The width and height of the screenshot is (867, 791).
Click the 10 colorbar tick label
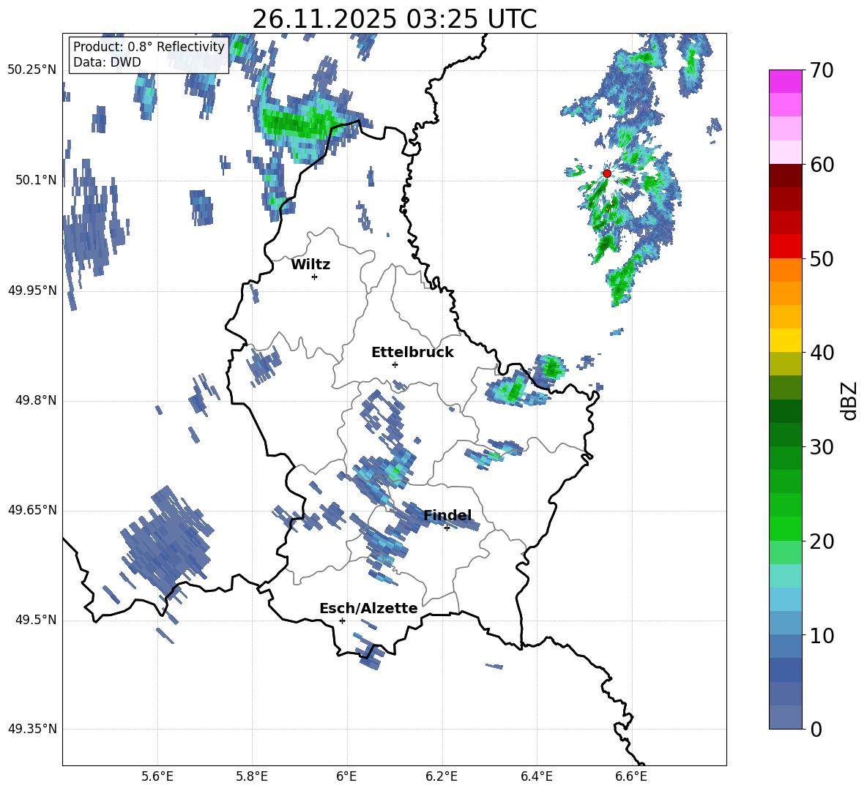(x=822, y=636)
